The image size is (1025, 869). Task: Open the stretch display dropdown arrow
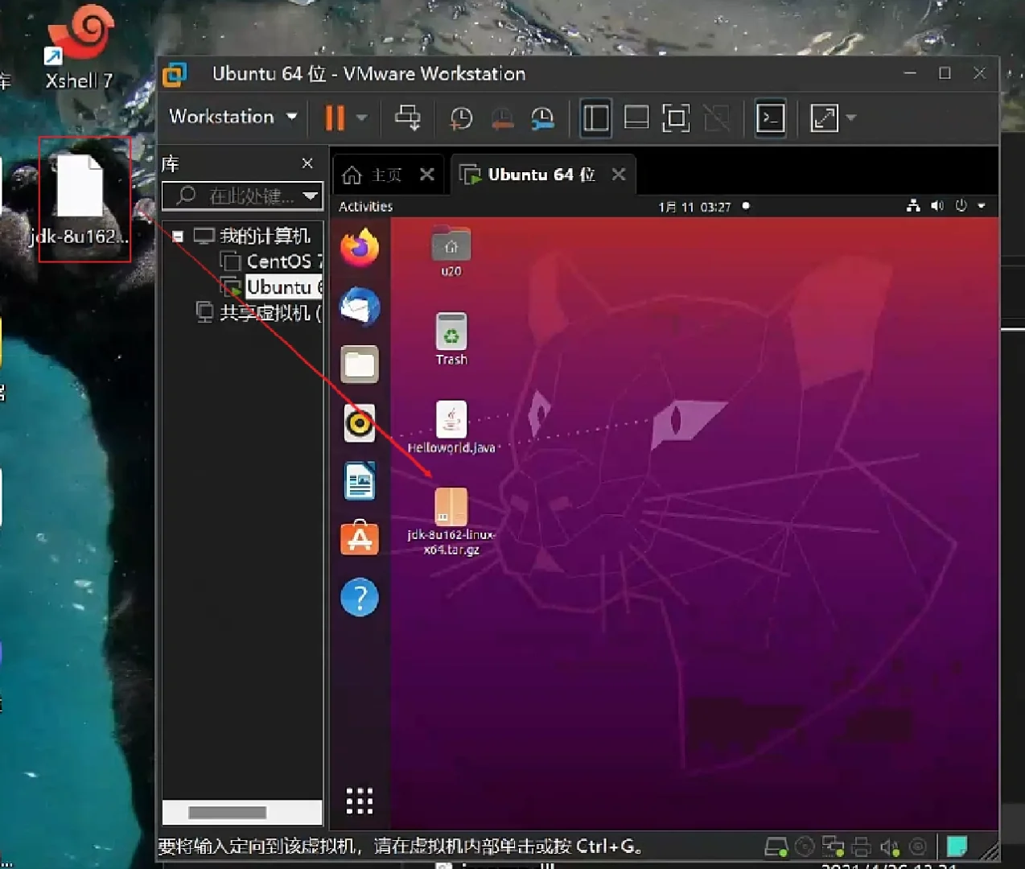pyautogui.click(x=851, y=118)
